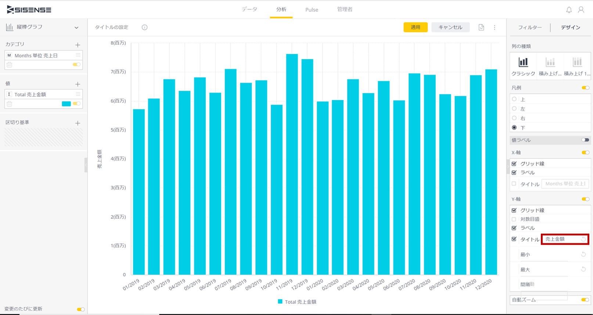Toggle the X-軸 switch
Image resolution: width=593 pixels, height=315 pixels.
tap(585, 153)
